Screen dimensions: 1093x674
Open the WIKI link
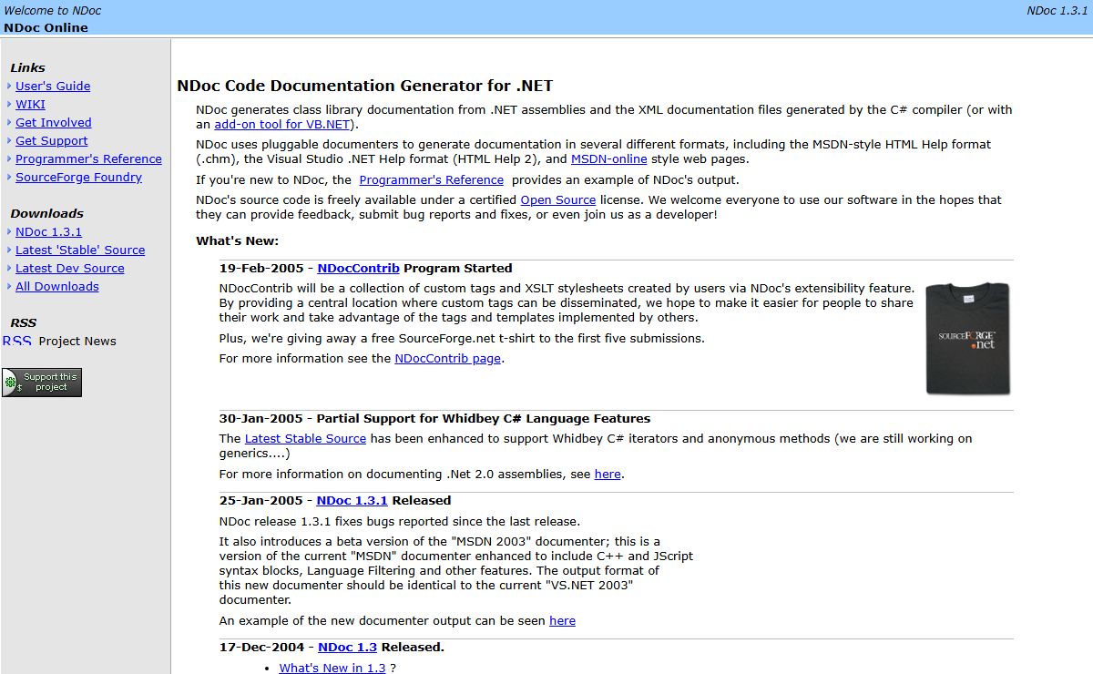(30, 104)
